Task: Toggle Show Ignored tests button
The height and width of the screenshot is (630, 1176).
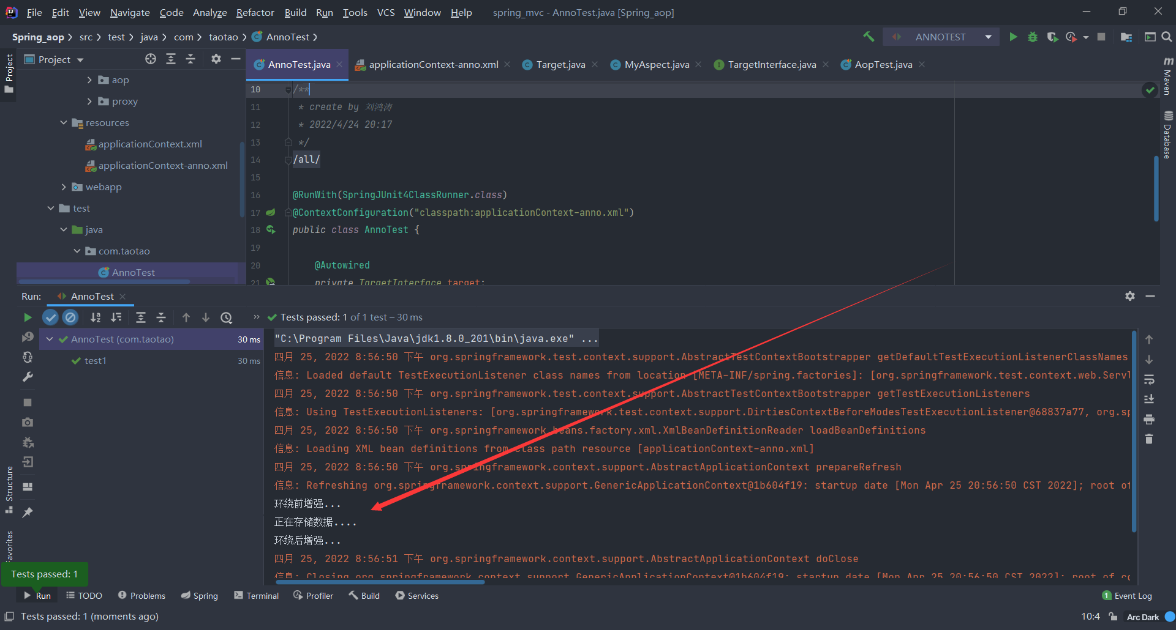Action: coord(70,317)
